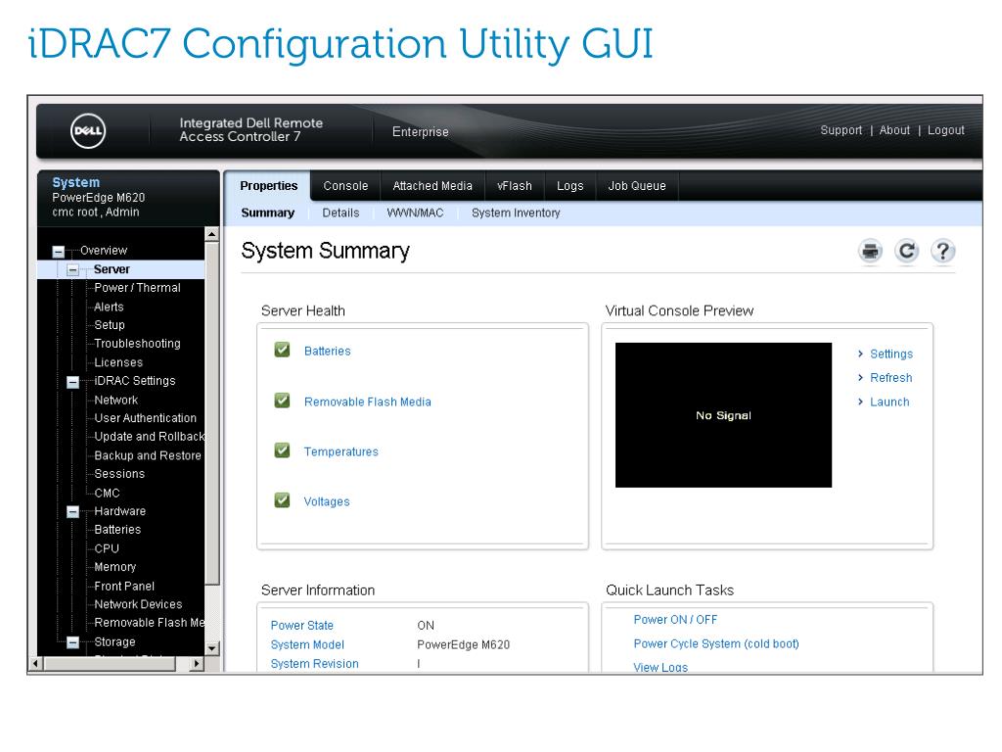Click tree scrollbar down arrow
The height and width of the screenshot is (752, 1002).
[x=212, y=648]
